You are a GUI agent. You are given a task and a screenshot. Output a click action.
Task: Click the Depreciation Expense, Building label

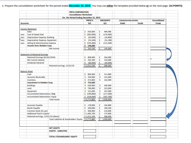(41, 37)
